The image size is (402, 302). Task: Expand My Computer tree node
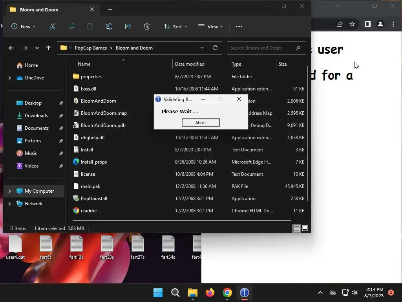9,191
